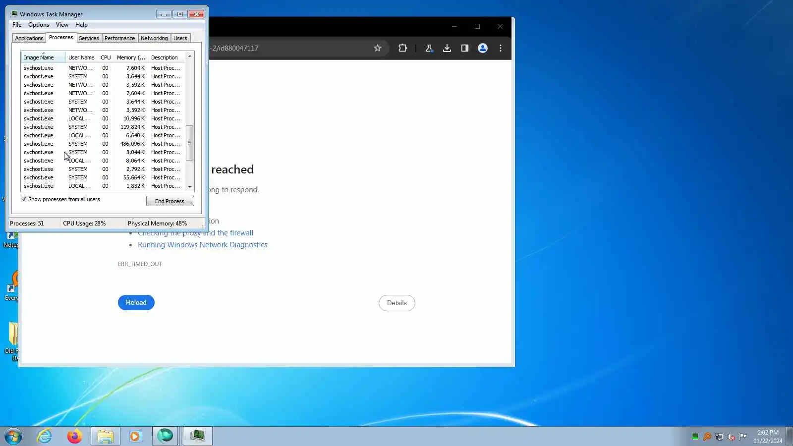Click the Show desktop strip beside the clock
Image resolution: width=793 pixels, height=446 pixels.
point(790,436)
